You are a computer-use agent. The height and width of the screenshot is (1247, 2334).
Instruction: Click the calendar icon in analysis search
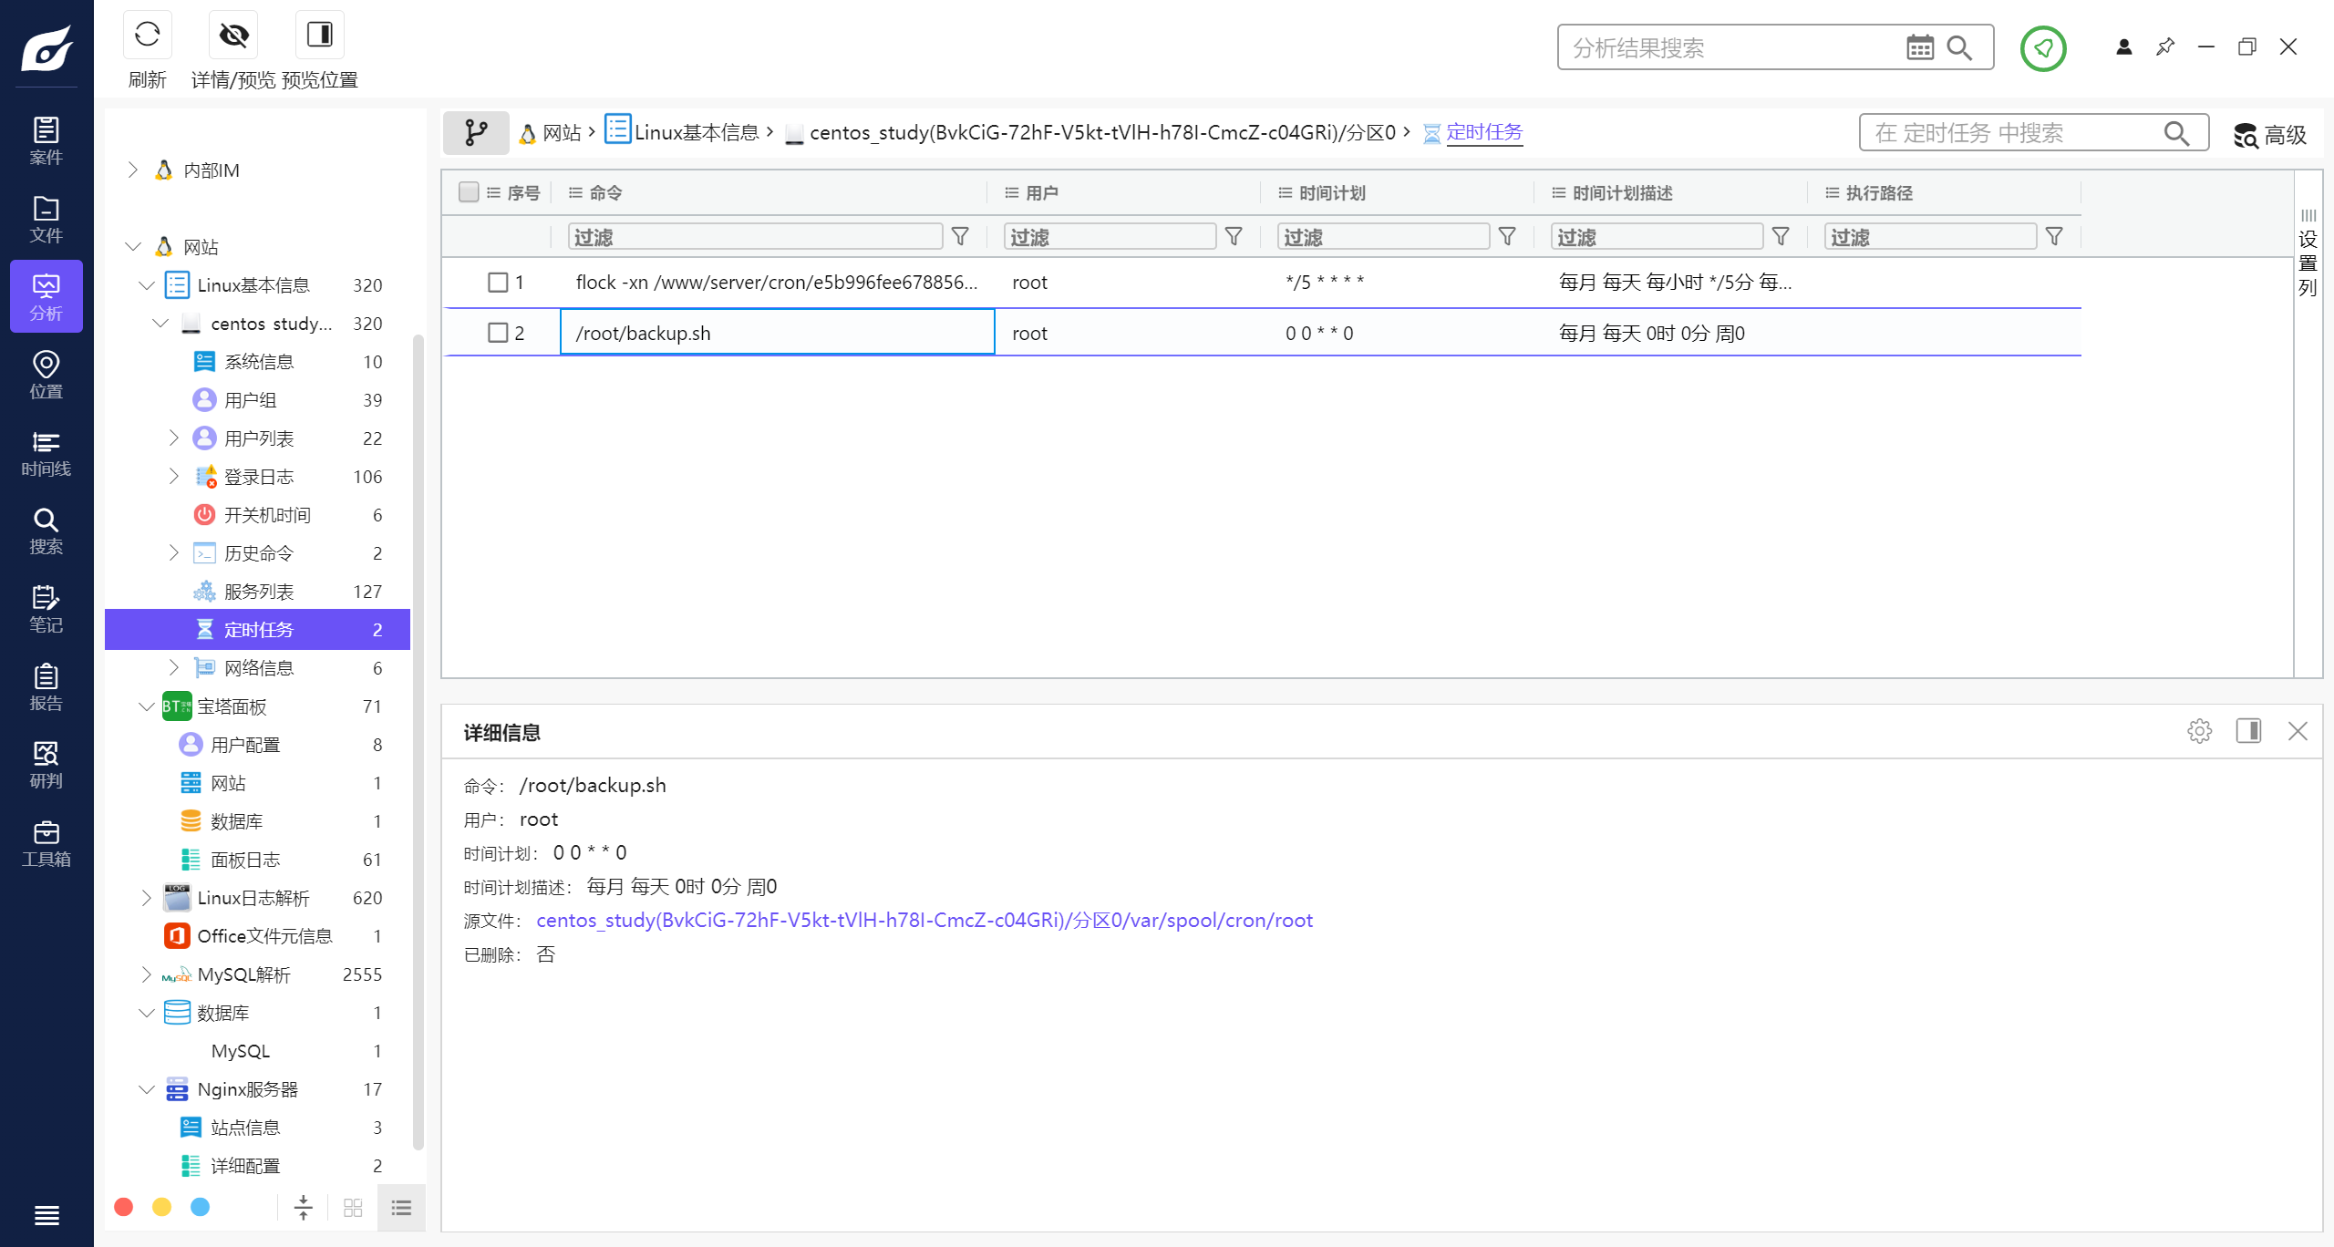[1919, 47]
